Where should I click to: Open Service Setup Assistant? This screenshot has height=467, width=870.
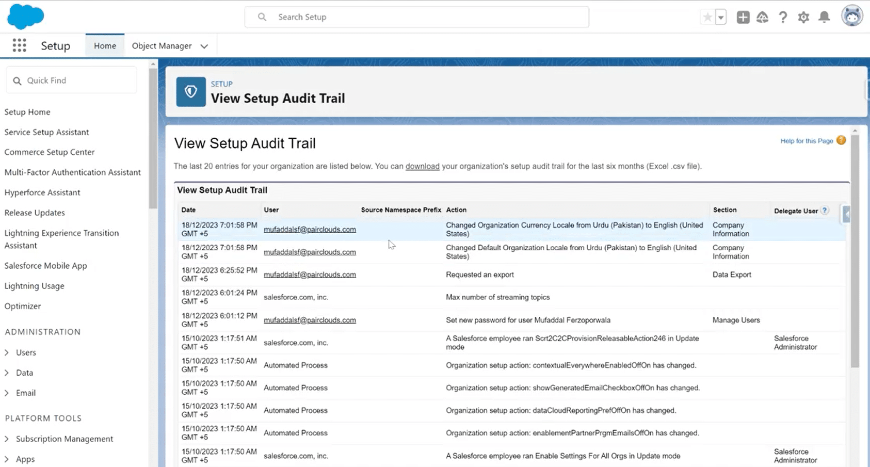click(46, 132)
